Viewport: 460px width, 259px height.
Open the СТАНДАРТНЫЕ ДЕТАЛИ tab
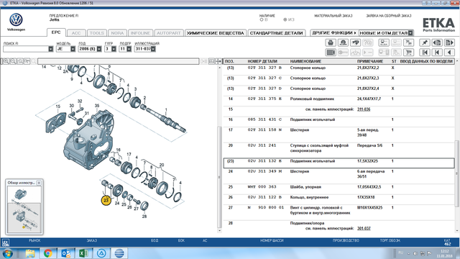coord(276,33)
